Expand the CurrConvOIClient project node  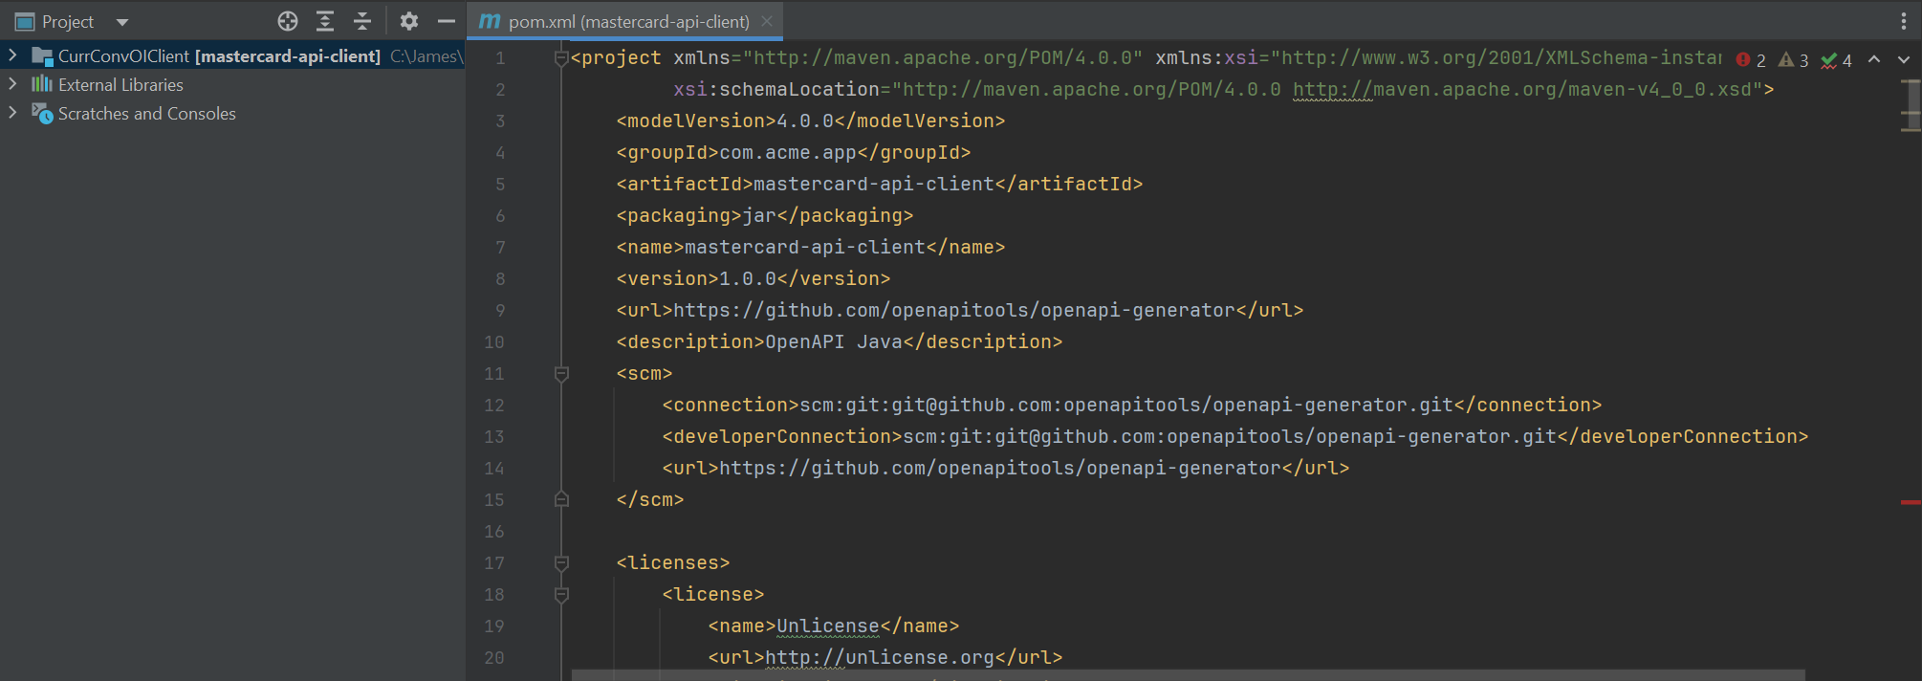[12, 55]
